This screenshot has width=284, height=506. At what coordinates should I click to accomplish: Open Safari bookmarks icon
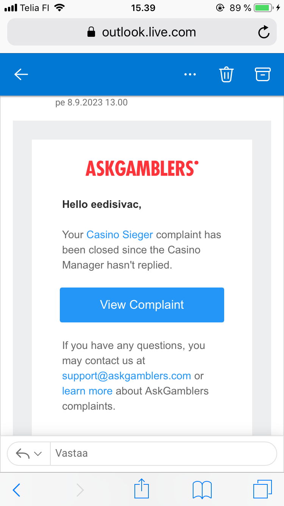coord(202,489)
